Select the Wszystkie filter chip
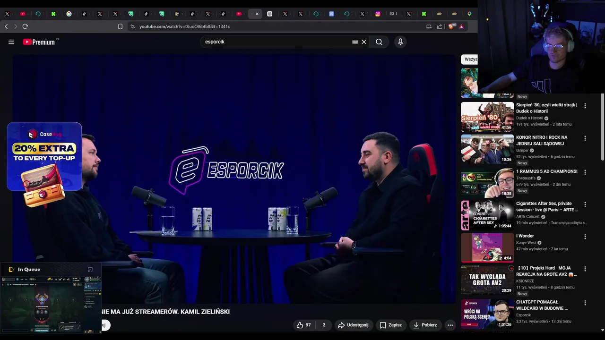This screenshot has height=340, width=605. click(469, 59)
